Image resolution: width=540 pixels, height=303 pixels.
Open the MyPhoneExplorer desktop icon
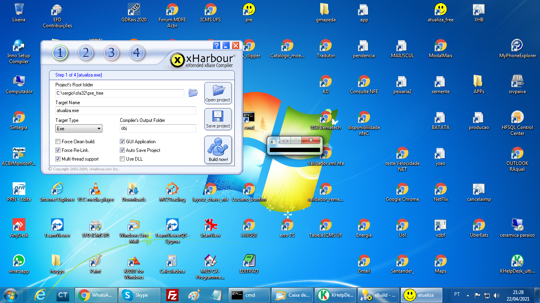517,47
